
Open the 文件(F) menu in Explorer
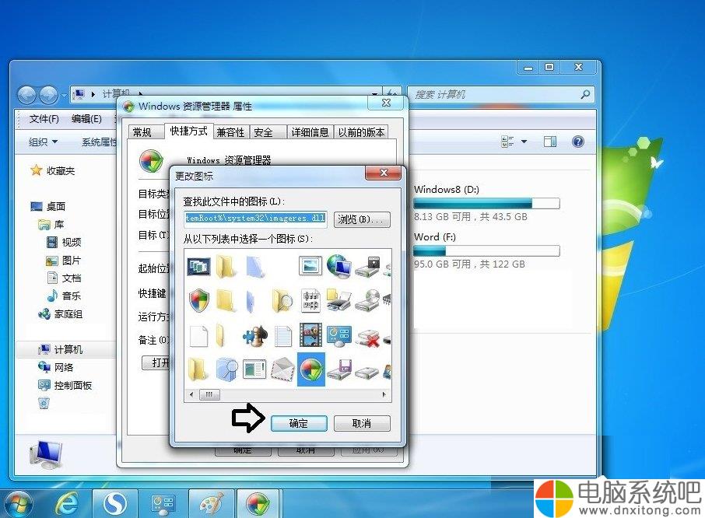point(44,119)
